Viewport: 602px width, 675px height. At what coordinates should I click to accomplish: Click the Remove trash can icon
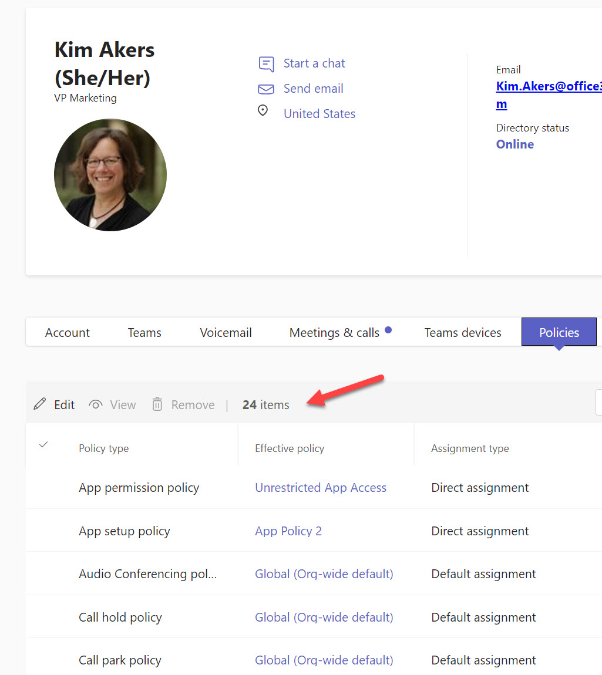click(157, 404)
